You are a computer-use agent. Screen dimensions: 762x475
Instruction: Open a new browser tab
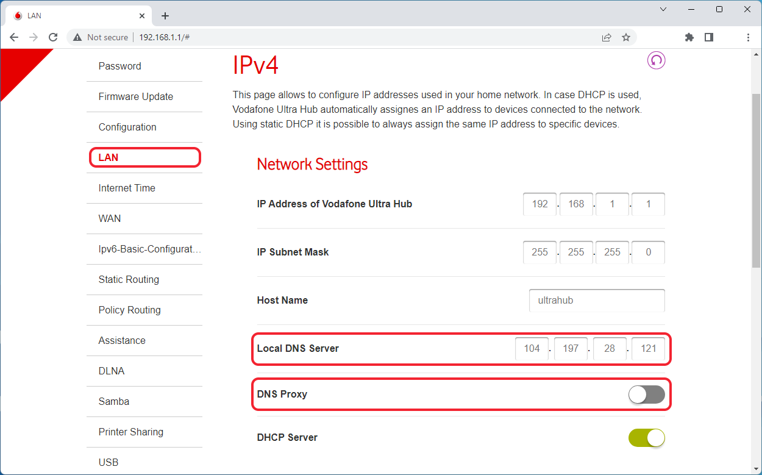coord(165,16)
